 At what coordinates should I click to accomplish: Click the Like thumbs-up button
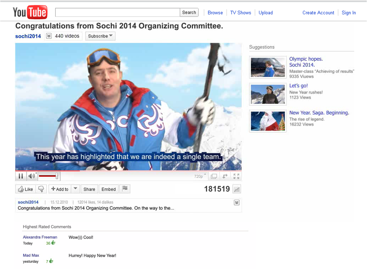[25, 189]
